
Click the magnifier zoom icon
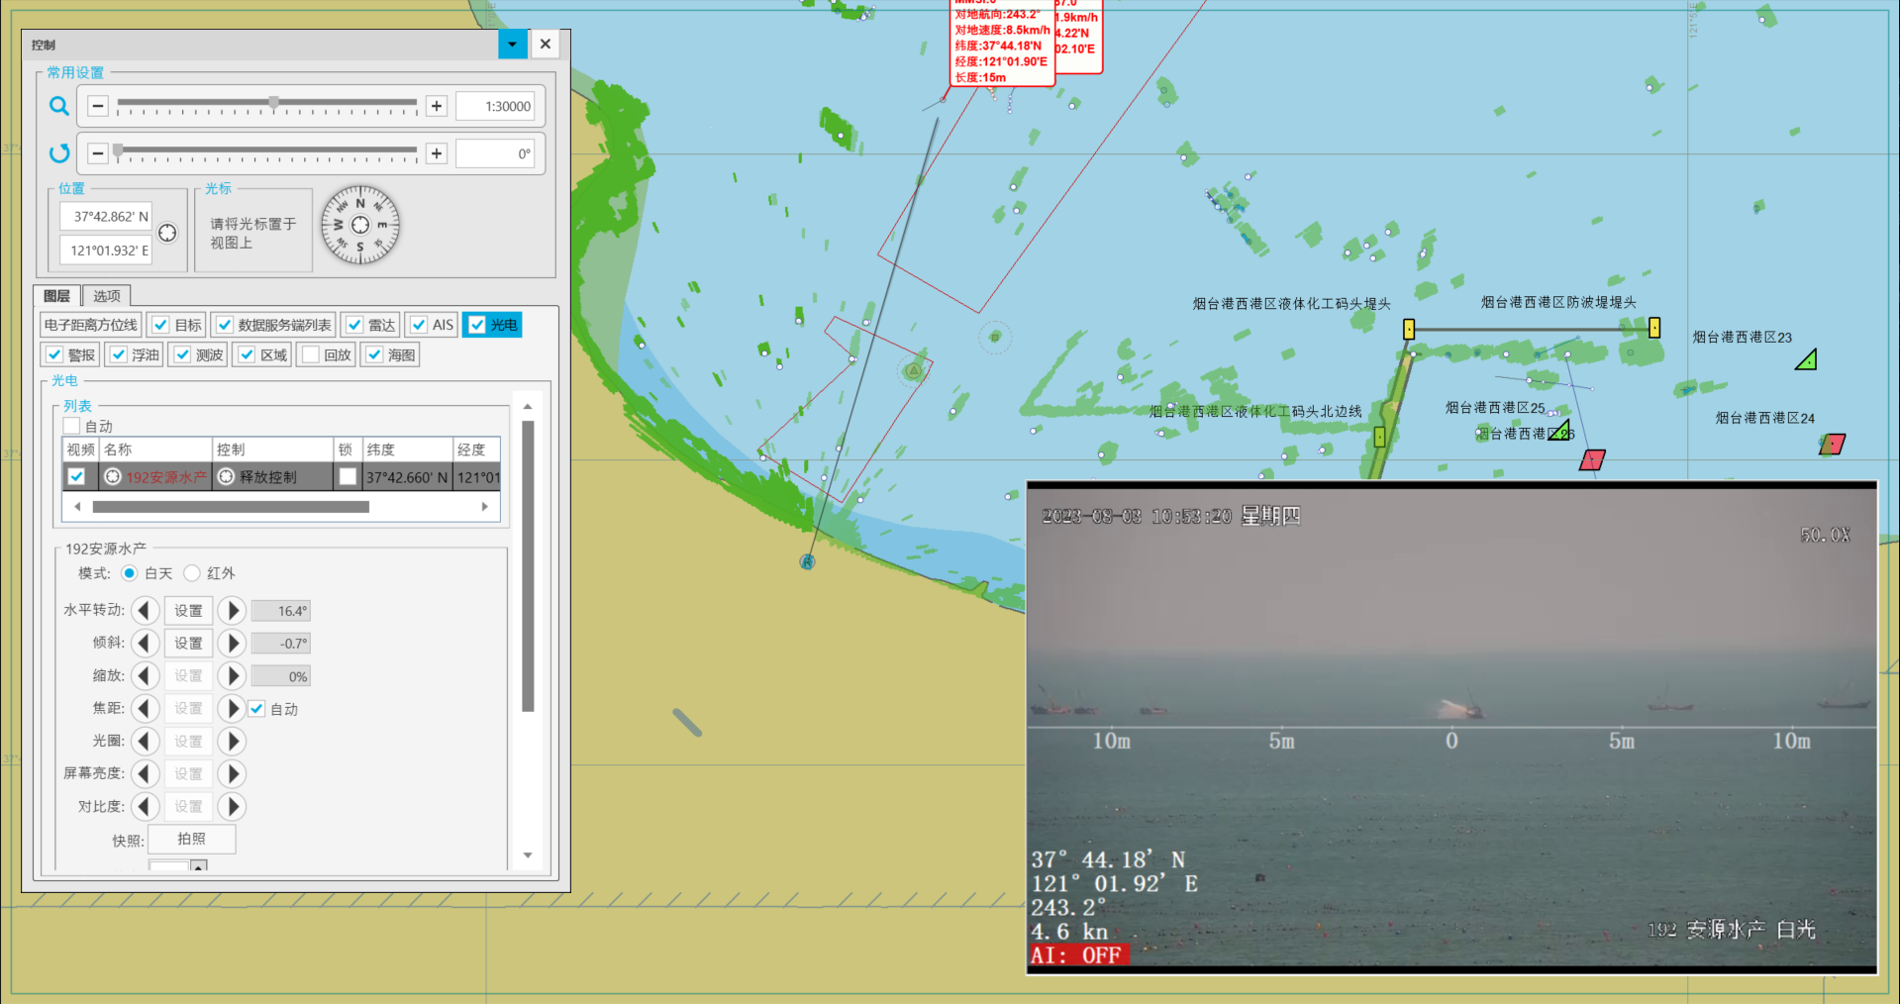click(59, 106)
